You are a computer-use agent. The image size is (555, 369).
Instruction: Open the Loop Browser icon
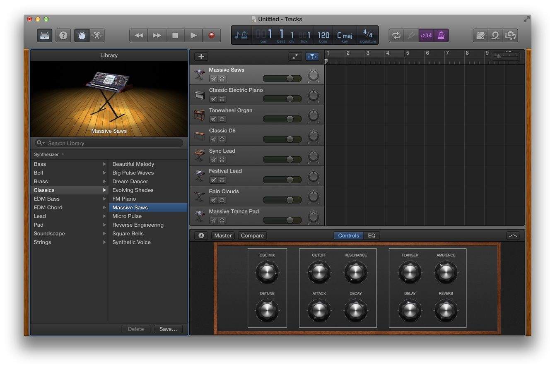[x=495, y=36]
